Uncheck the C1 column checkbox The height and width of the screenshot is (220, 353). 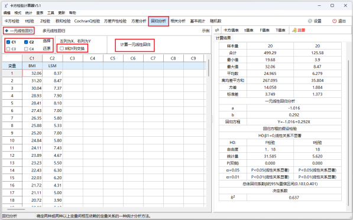8,42
